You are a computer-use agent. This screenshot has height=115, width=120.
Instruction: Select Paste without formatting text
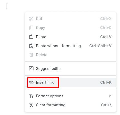[58, 46]
